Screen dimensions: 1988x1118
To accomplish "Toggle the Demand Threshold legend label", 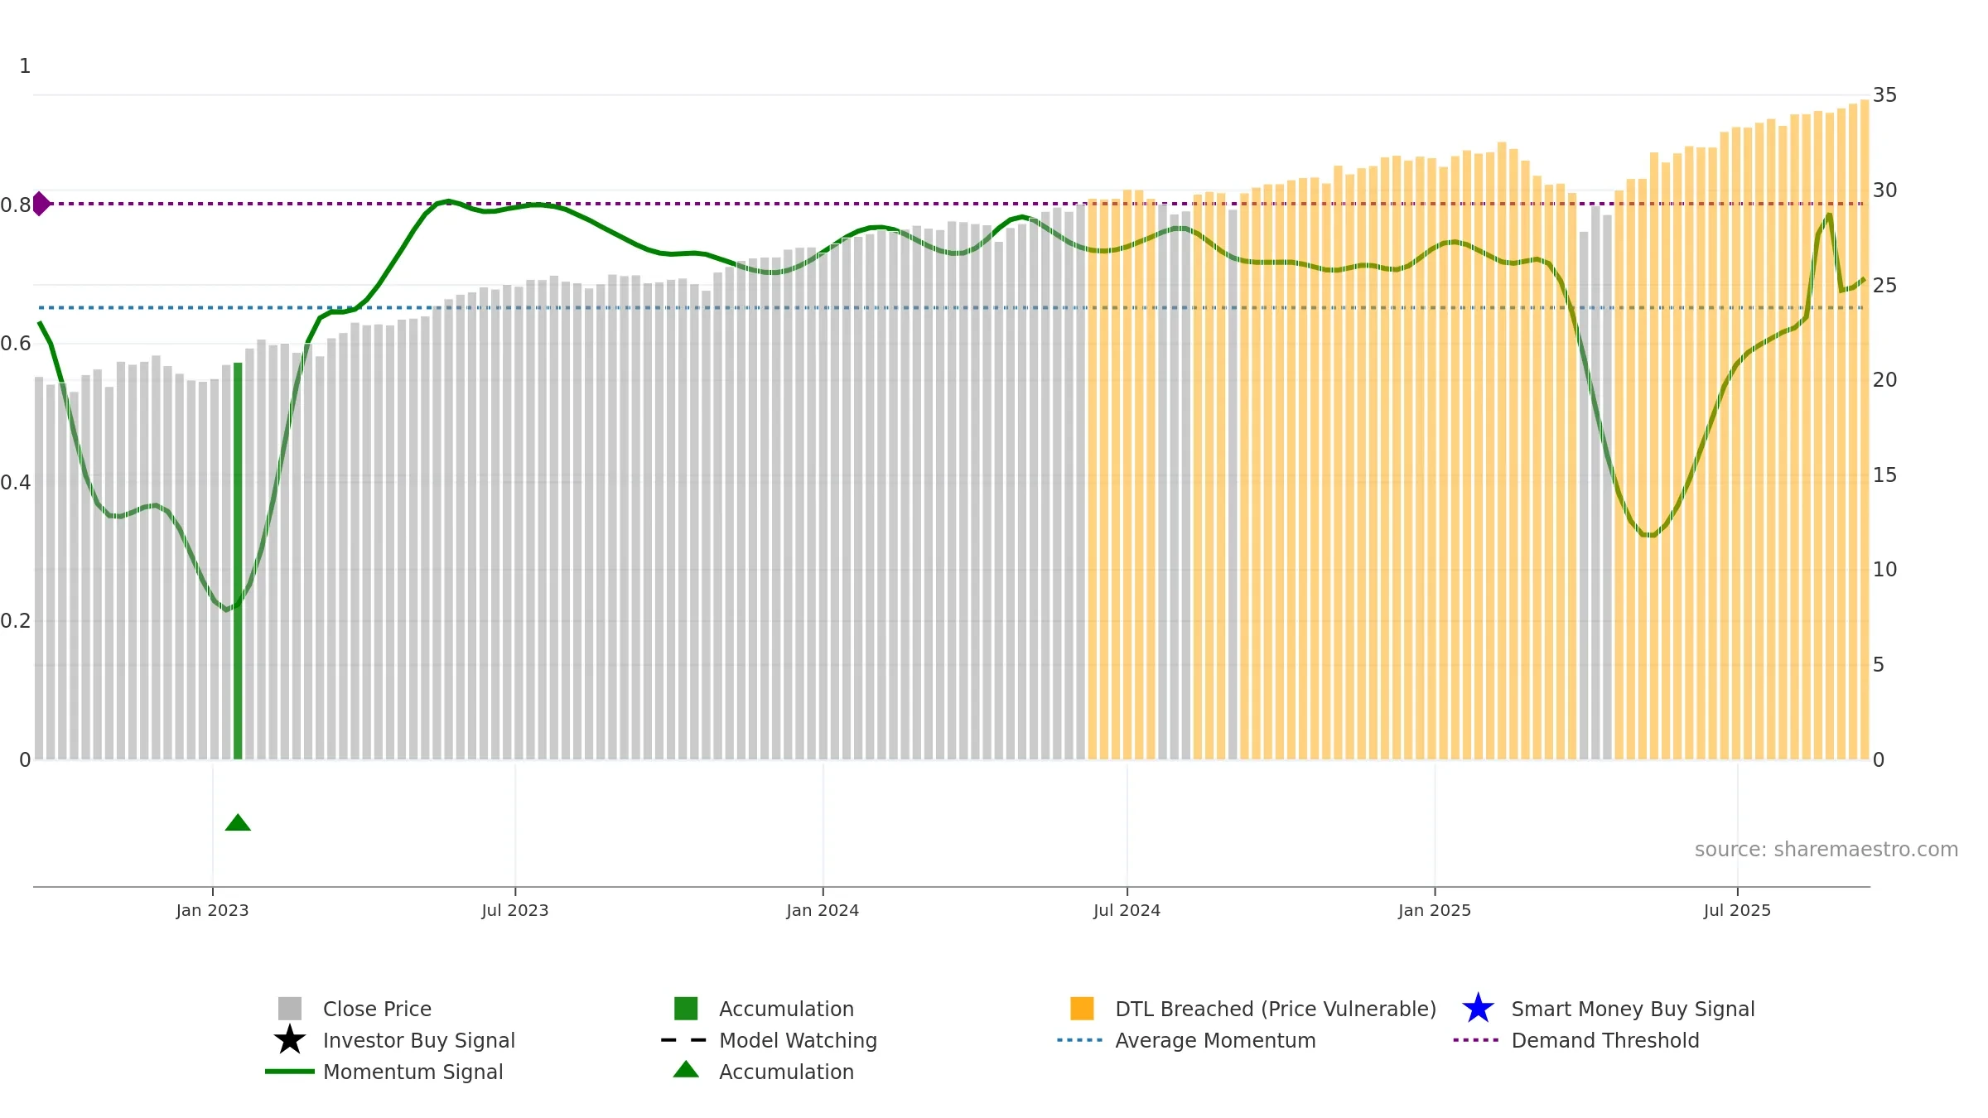I will (x=1605, y=1040).
